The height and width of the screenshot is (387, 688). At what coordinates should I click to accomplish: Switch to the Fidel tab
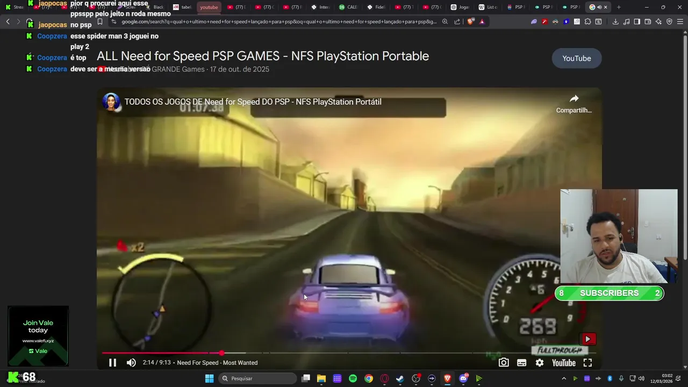click(x=376, y=7)
